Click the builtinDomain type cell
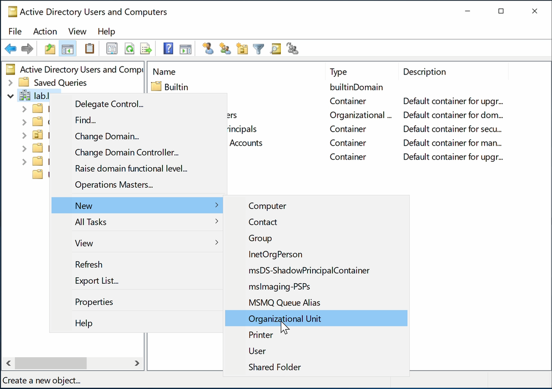The height and width of the screenshot is (389, 552). coord(356,87)
